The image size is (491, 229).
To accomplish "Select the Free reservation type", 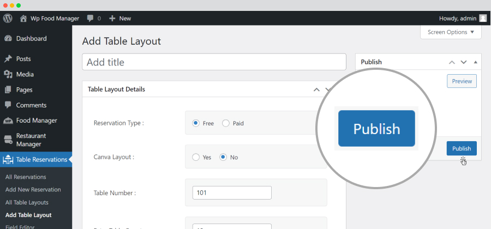I will 196,123.
